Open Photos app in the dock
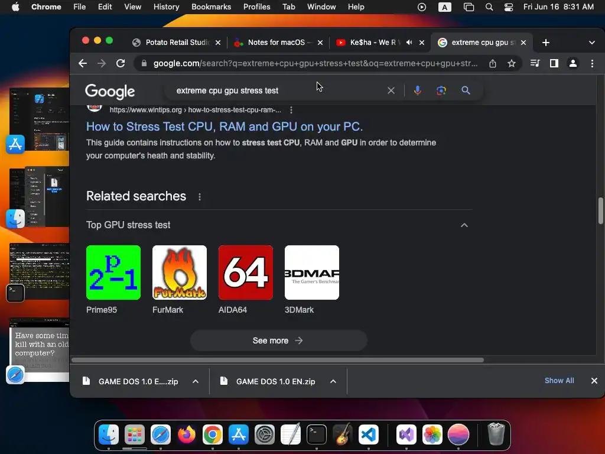The width and height of the screenshot is (605, 454). [x=432, y=434]
